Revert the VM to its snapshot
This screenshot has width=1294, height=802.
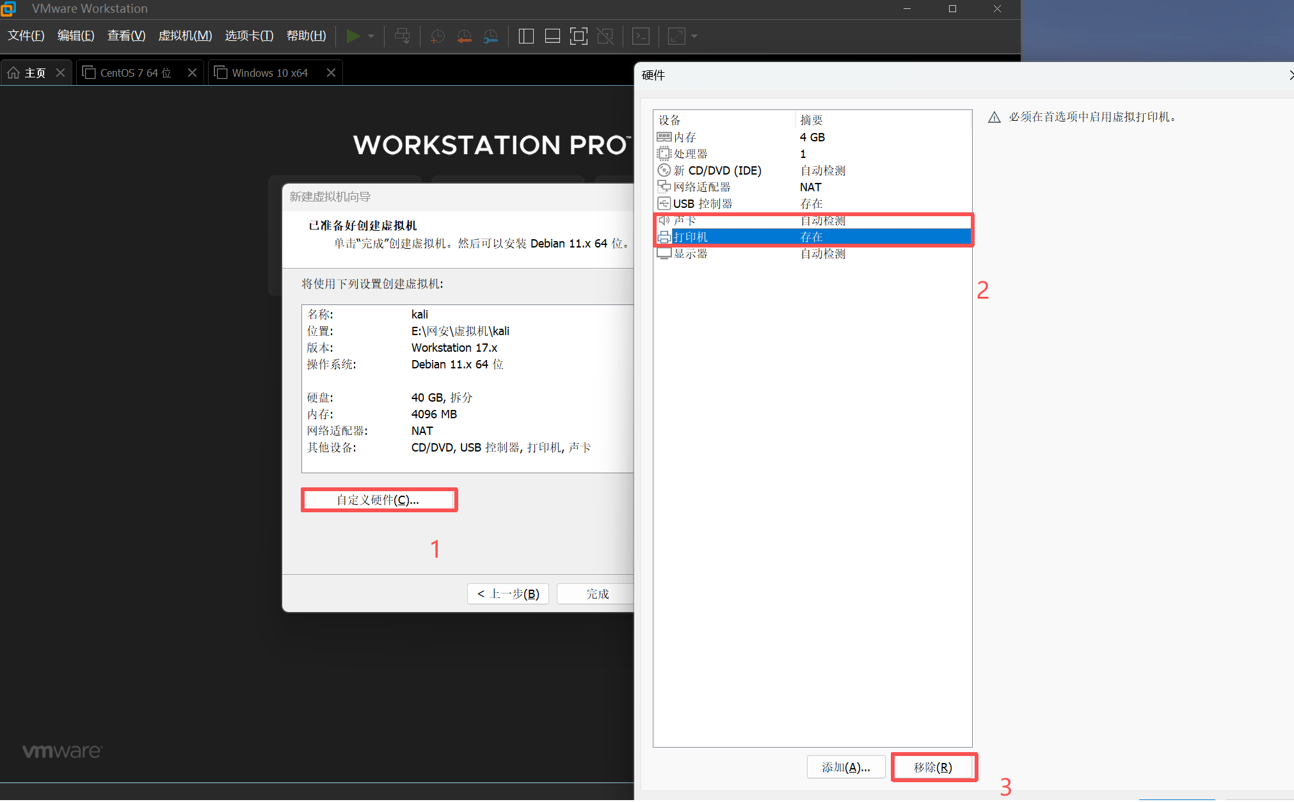click(x=464, y=36)
